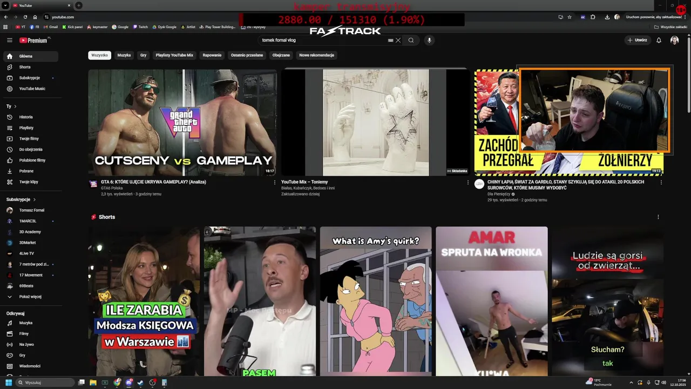This screenshot has height=389, width=691.
Task: Click the search field with tomek fornal vlog
Action: (323, 40)
